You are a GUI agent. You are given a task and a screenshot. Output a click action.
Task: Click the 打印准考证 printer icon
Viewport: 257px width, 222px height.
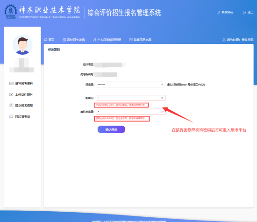click(x=11, y=116)
